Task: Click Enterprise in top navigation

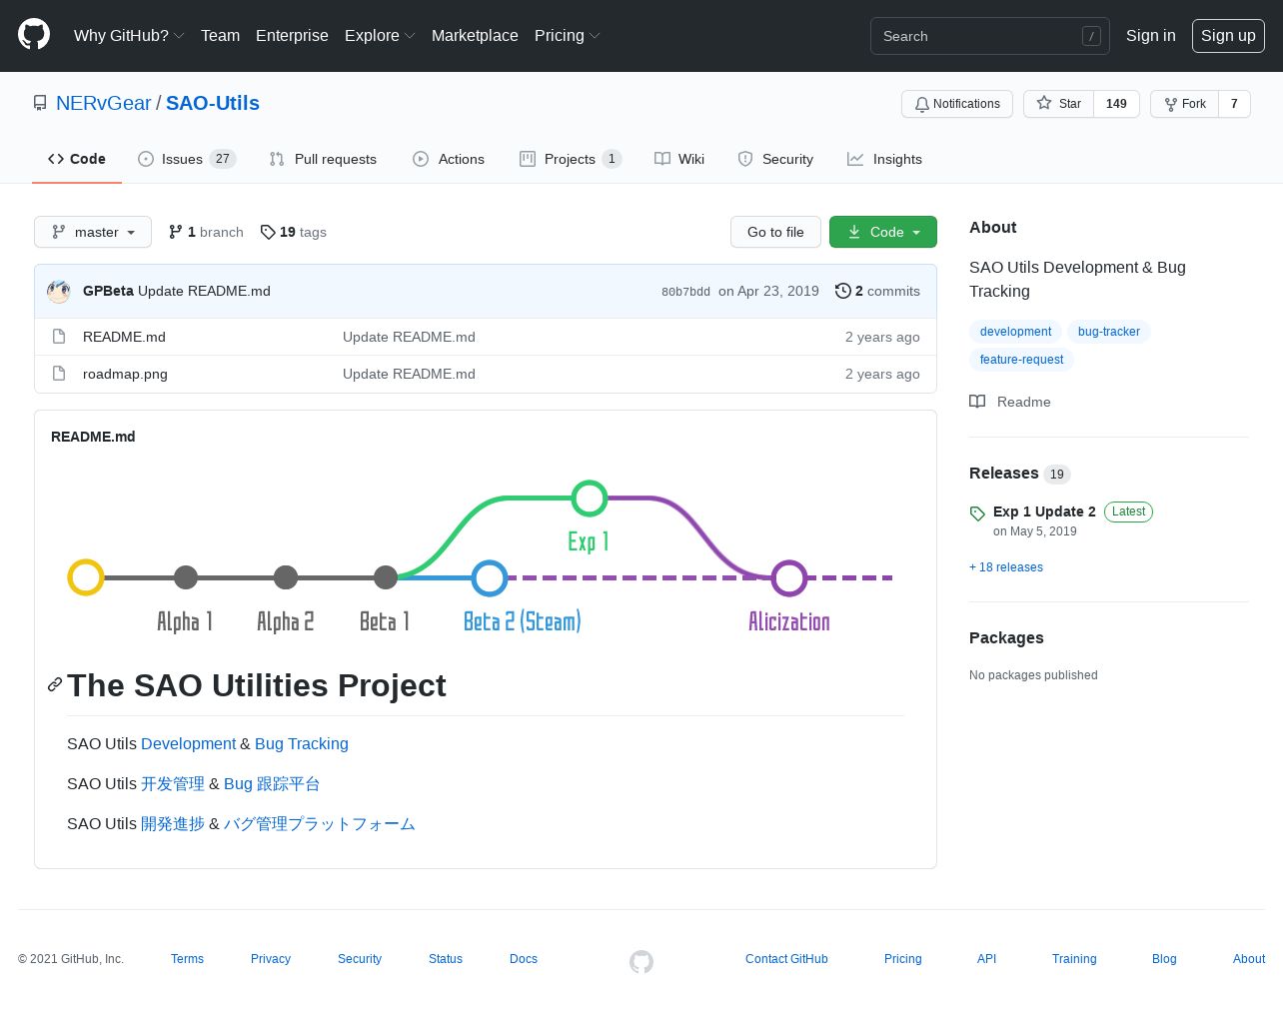Action: click(292, 35)
